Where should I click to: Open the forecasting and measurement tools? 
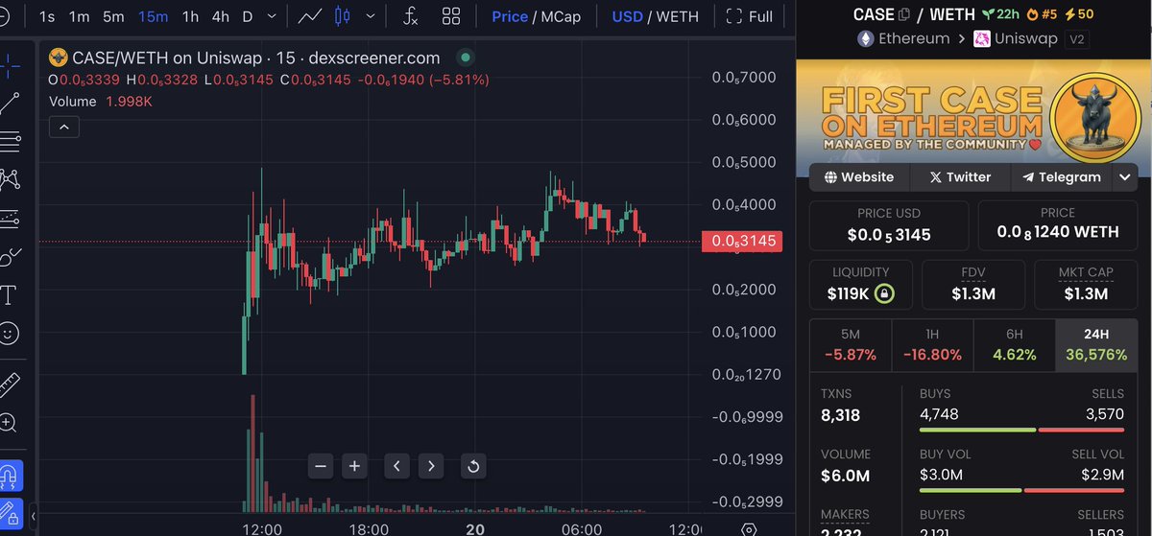pyautogui.click(x=10, y=218)
